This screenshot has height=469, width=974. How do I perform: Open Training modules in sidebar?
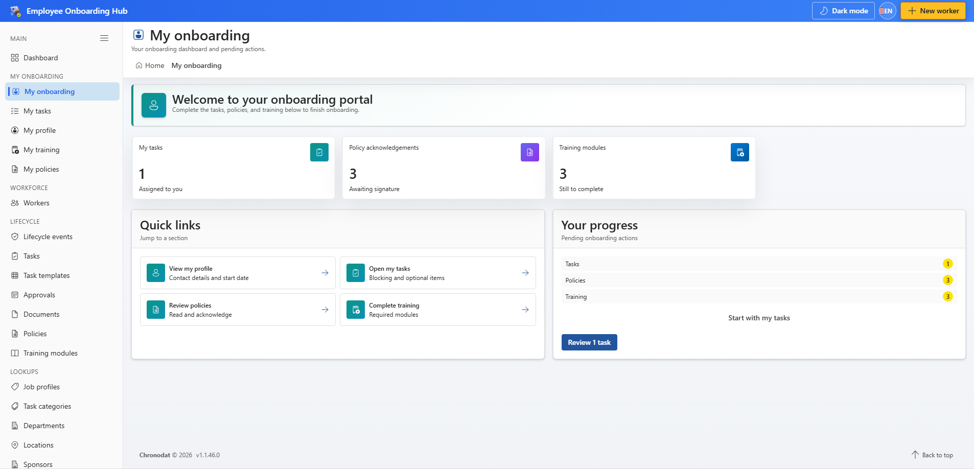coord(62,353)
